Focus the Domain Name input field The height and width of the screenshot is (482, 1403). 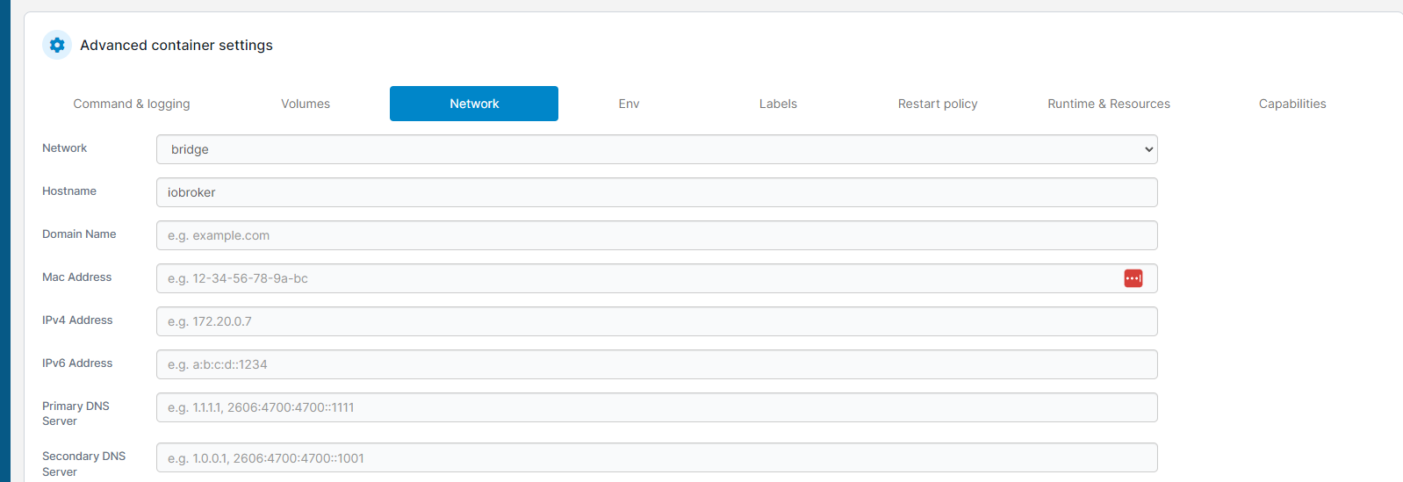[x=657, y=235]
